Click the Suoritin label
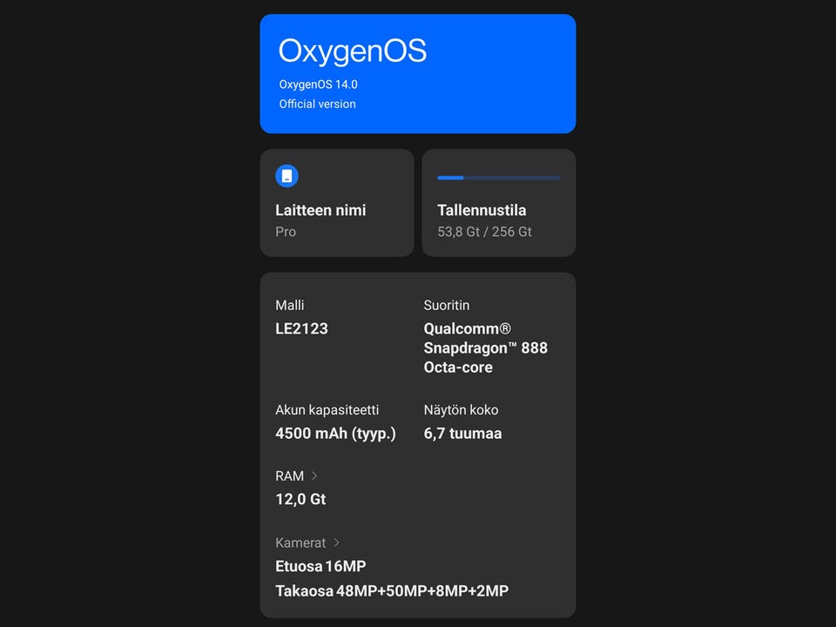Viewport: 836px width, 627px height. click(x=447, y=305)
